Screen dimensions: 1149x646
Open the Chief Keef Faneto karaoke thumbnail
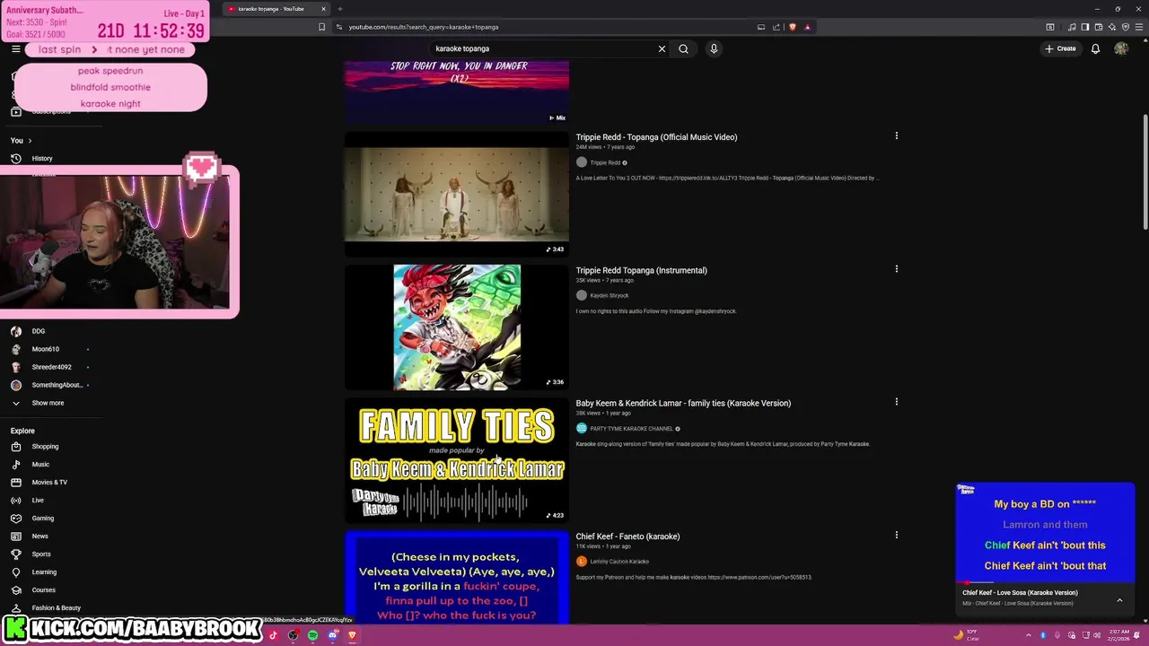pyautogui.click(x=456, y=578)
